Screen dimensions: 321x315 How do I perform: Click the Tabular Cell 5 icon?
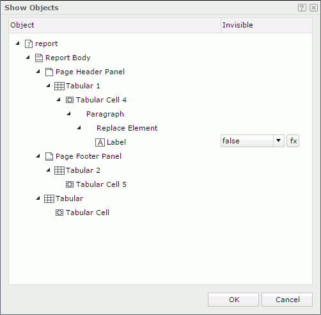click(70, 184)
